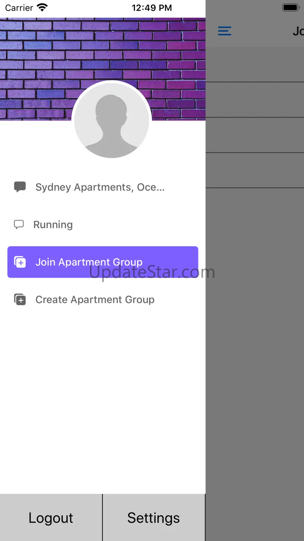304x541 pixels.
Task: Tap the partially hidden "Jo" page title
Action: click(x=298, y=31)
